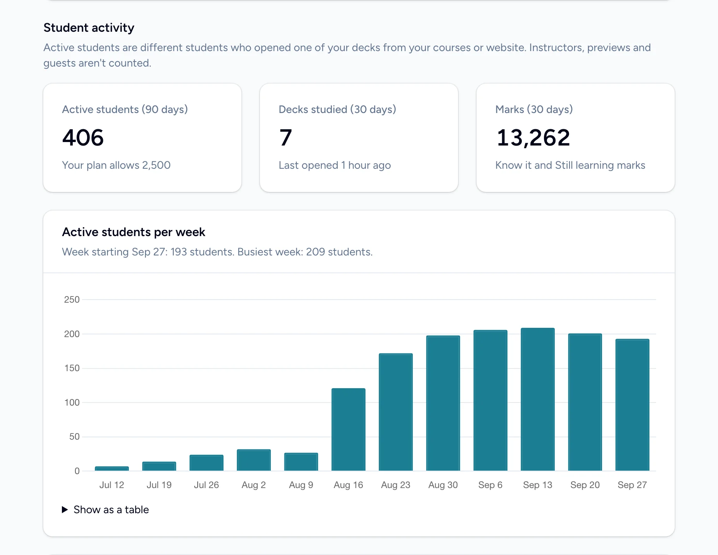This screenshot has height=555, width=718.
Task: Select the Sep 27 bar in chart
Action: coord(633,405)
